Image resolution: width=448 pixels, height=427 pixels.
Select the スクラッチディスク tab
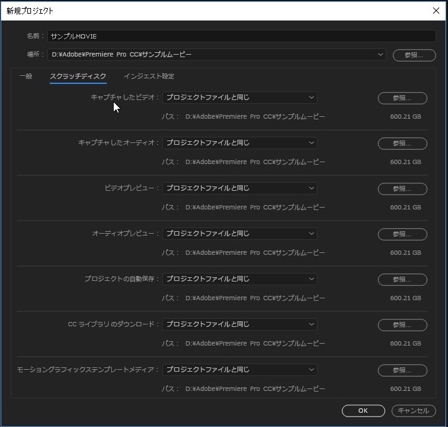[x=78, y=76]
